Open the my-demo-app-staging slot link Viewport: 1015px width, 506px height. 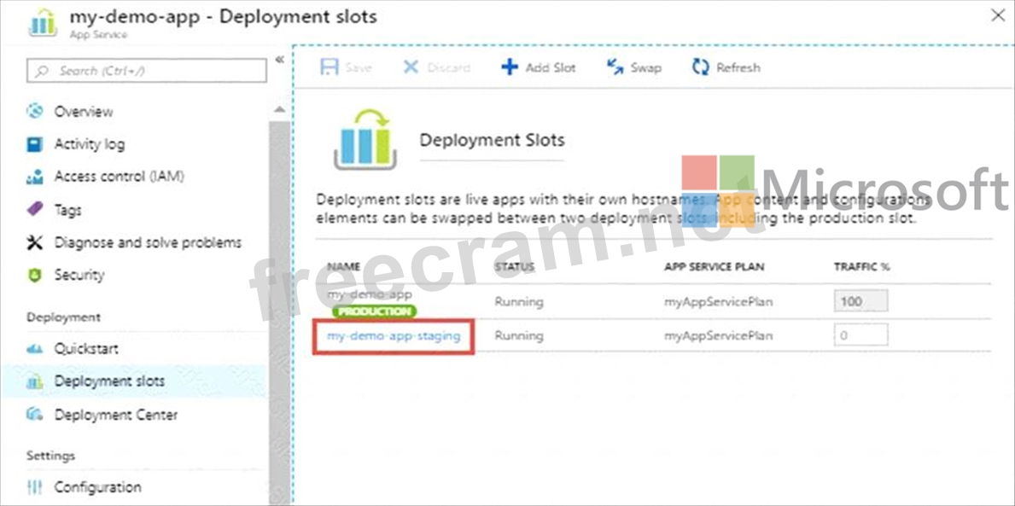coord(394,336)
